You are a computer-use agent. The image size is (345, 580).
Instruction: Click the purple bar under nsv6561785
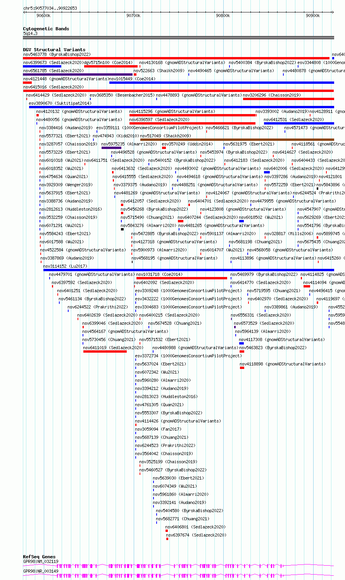[x=78, y=74]
